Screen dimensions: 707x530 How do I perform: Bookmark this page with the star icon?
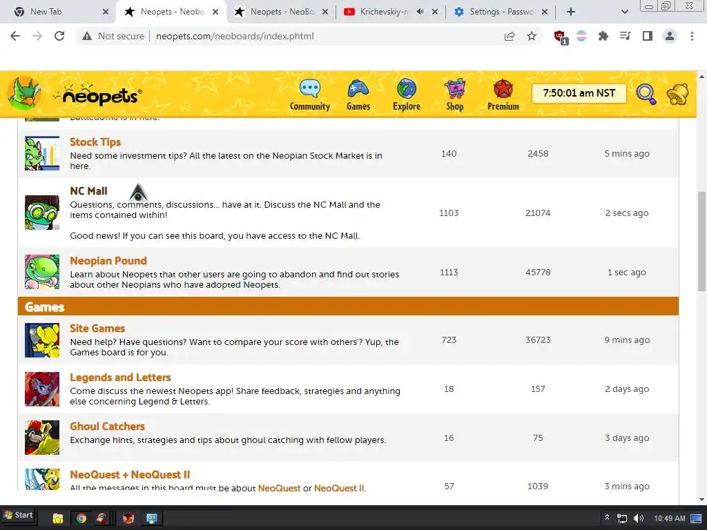[x=532, y=36]
